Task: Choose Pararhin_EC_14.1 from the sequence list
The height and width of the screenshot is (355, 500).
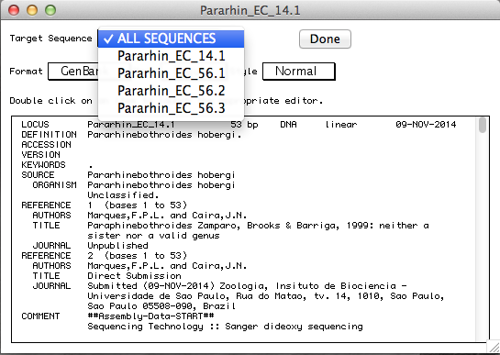Action: (x=171, y=56)
